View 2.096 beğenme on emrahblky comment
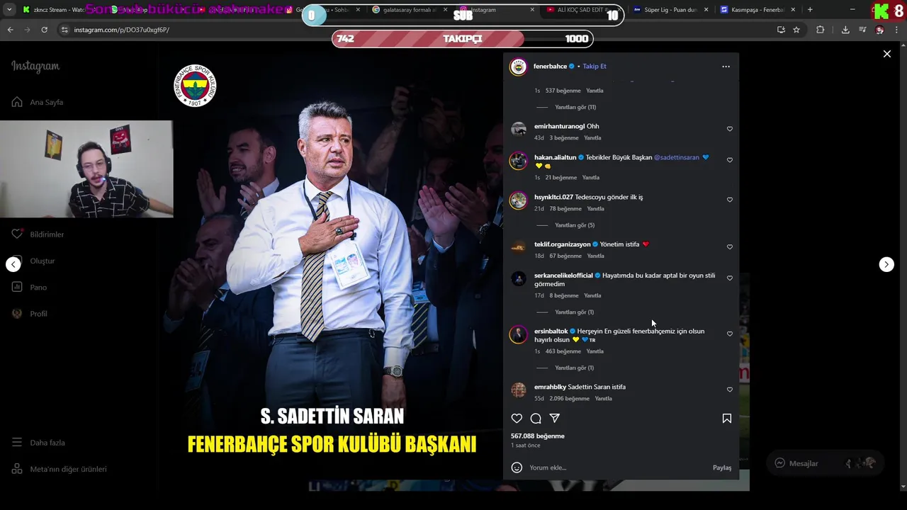Image resolution: width=907 pixels, height=510 pixels. (569, 399)
